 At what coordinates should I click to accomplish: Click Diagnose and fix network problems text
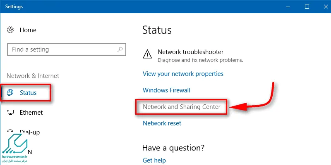pos(201,60)
